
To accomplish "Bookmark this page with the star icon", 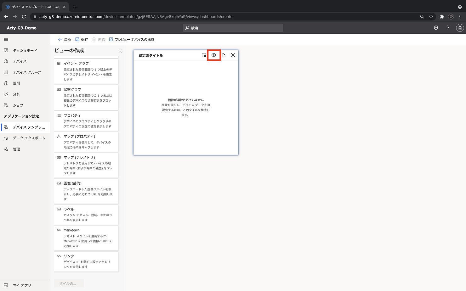I will click(431, 17).
